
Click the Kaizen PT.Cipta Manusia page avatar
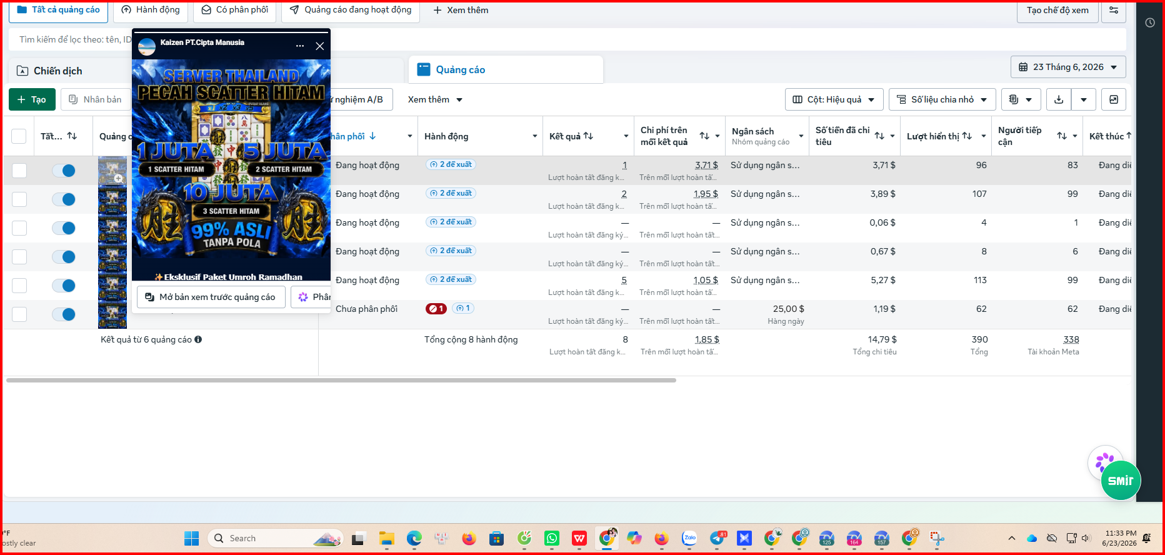click(x=147, y=47)
